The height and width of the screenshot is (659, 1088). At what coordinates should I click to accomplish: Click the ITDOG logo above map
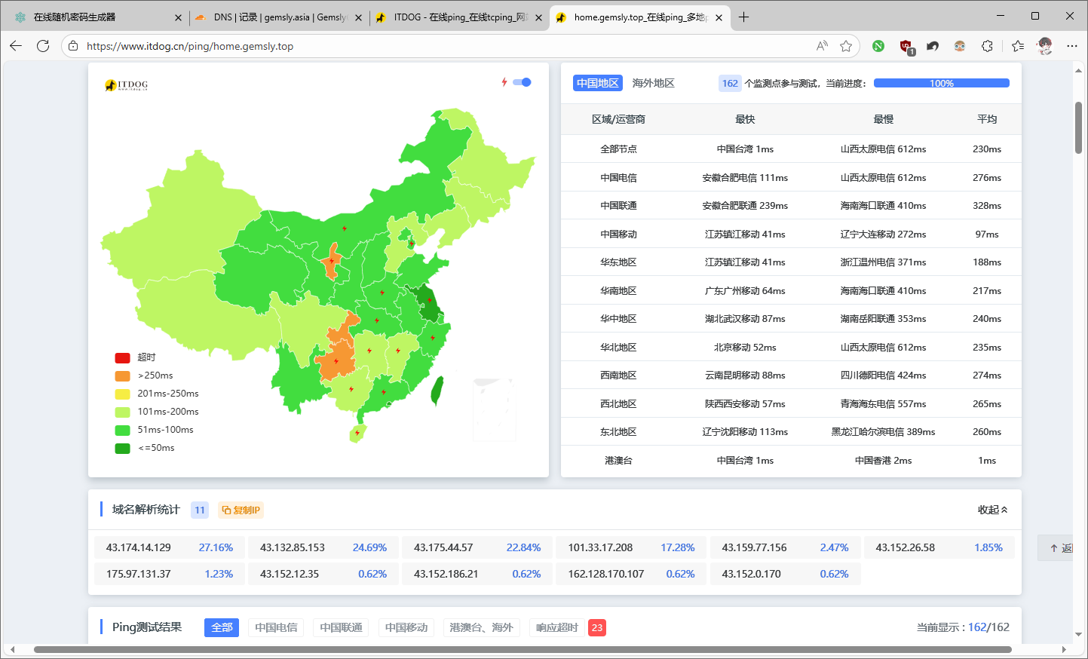click(x=127, y=85)
